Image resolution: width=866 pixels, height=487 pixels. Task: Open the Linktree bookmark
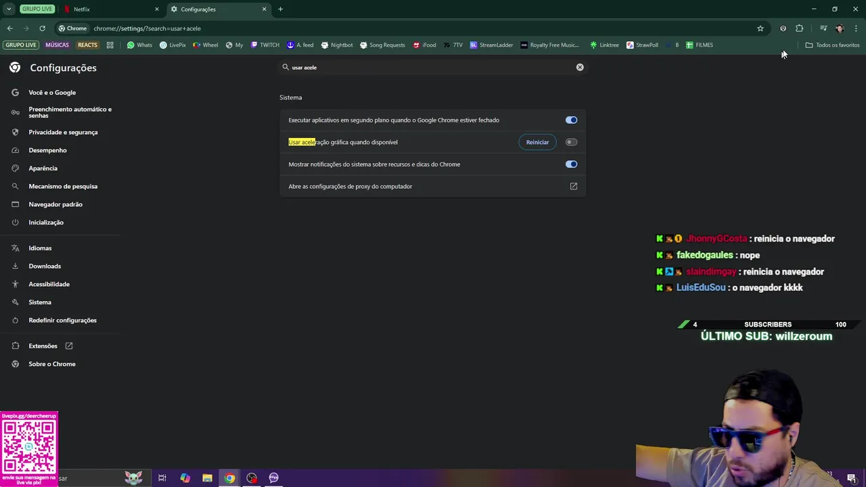click(x=604, y=45)
